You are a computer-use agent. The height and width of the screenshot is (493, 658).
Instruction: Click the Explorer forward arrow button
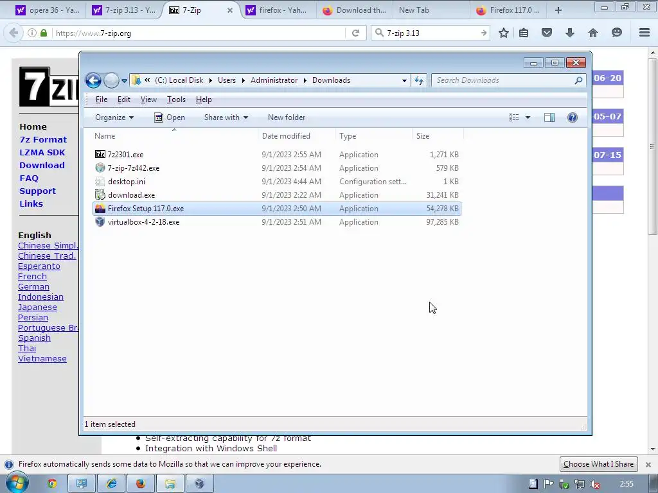click(111, 80)
